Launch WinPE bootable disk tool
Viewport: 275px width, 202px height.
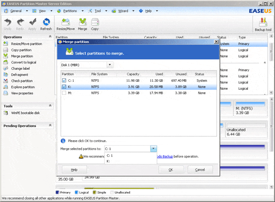pos(25,113)
